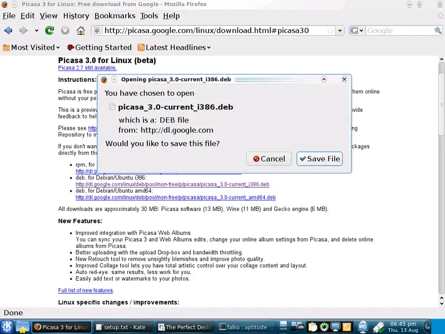Switch to the 'Picasa 3 for Linux' taskbar entry
Image resolution: width=445 pixels, height=334 pixels.
coord(62,327)
